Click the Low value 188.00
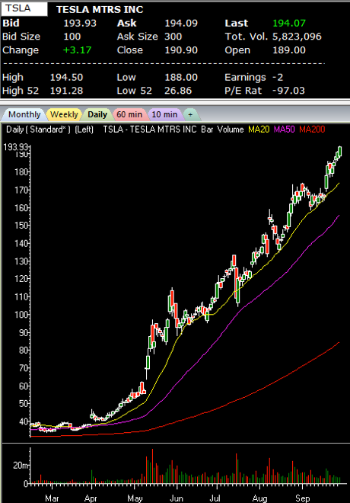This screenshot has height=503, width=350. pos(181,77)
